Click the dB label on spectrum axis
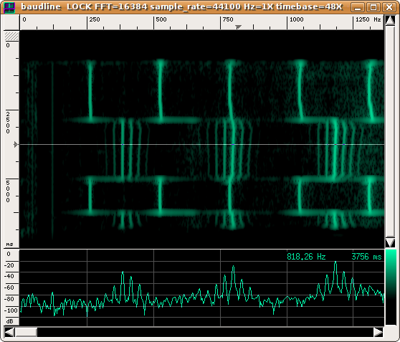 coord(9,321)
